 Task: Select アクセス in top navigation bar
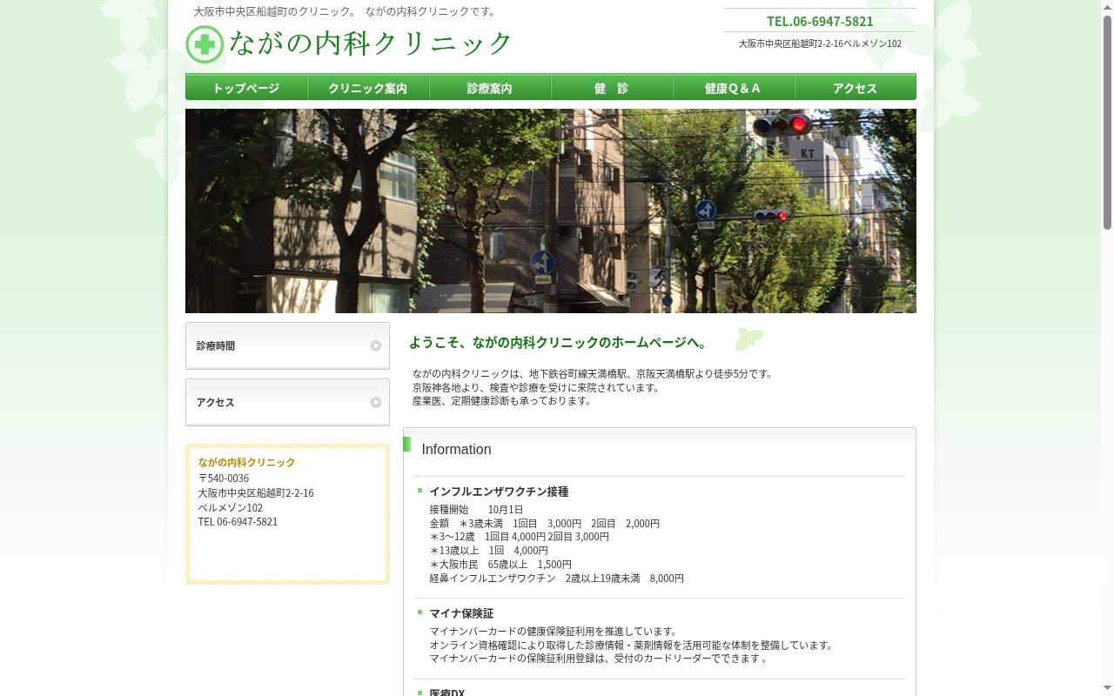[856, 87]
